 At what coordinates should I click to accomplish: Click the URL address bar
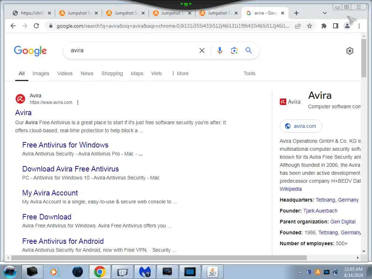tap(173, 26)
